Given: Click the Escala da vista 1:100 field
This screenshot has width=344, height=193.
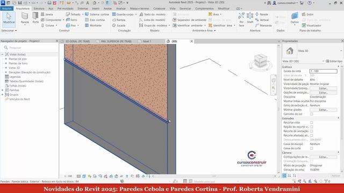Looking at the screenshot, I should [323, 71].
